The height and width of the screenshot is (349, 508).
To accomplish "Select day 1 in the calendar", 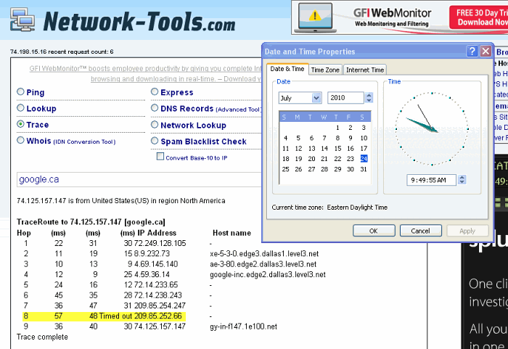I will tap(337, 128).
